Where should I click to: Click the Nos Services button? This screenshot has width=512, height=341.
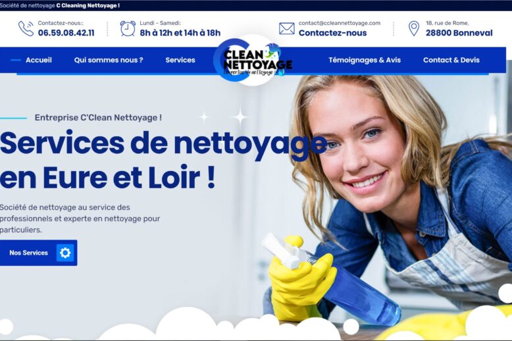39,253
